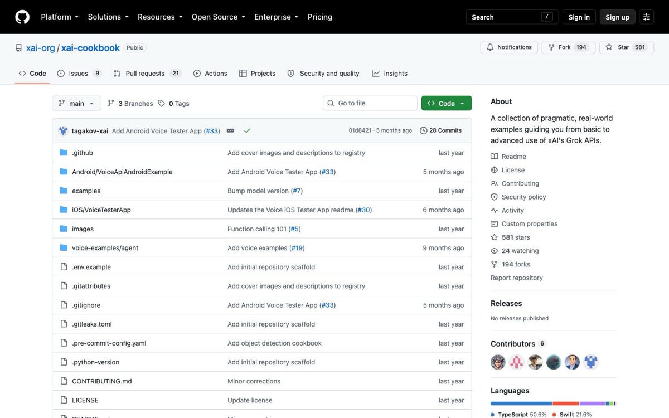Open the Activity link in About
The image size is (669, 418).
507,210
